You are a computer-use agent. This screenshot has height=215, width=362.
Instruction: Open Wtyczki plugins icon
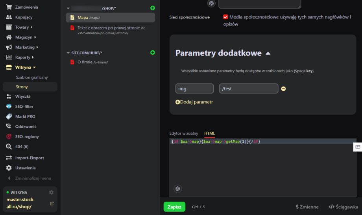[9, 96]
